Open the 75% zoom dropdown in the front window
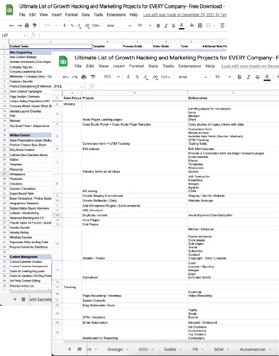 [x=111, y=77]
